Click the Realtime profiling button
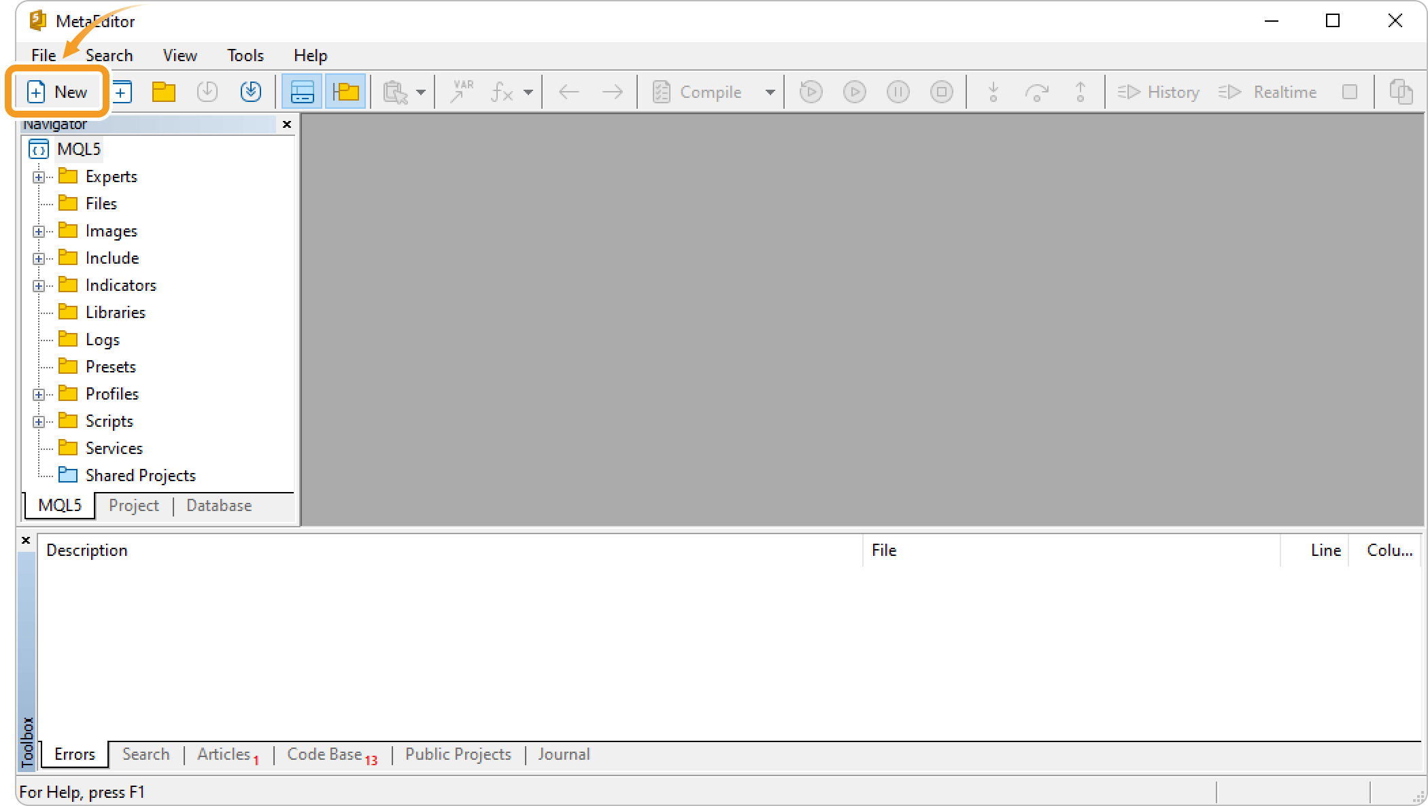1428x806 pixels. point(1268,92)
